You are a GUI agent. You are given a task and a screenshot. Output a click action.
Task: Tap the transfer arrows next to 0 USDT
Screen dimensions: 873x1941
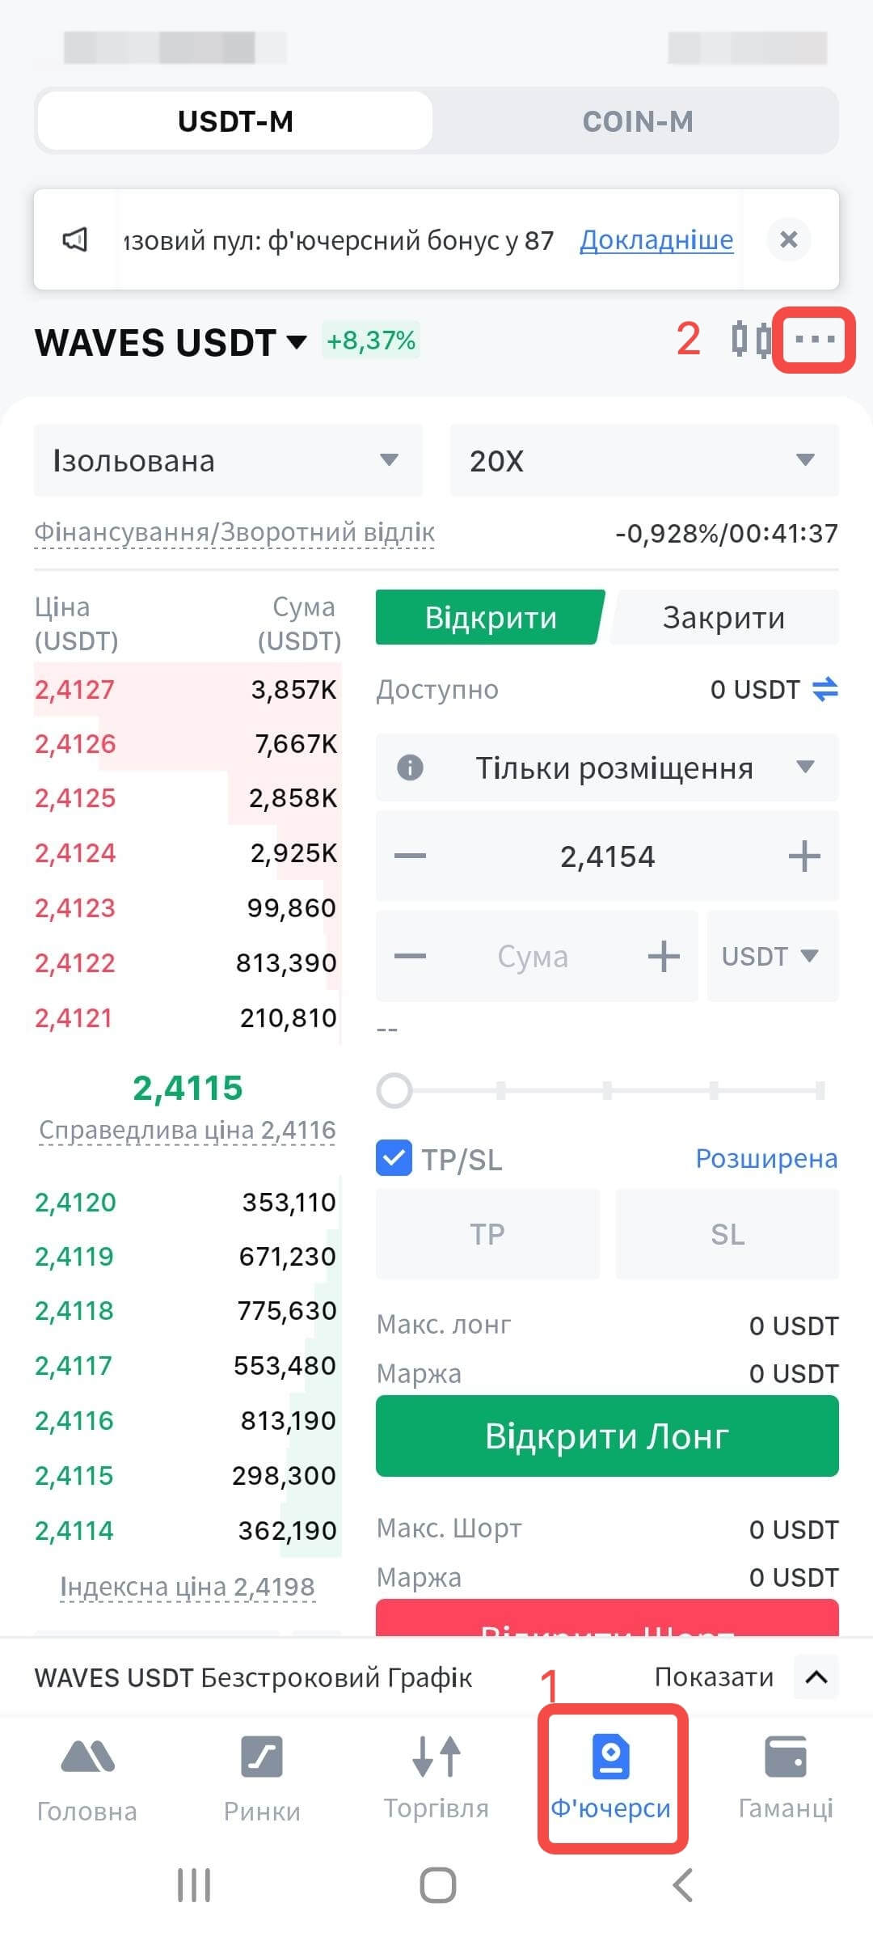click(824, 689)
